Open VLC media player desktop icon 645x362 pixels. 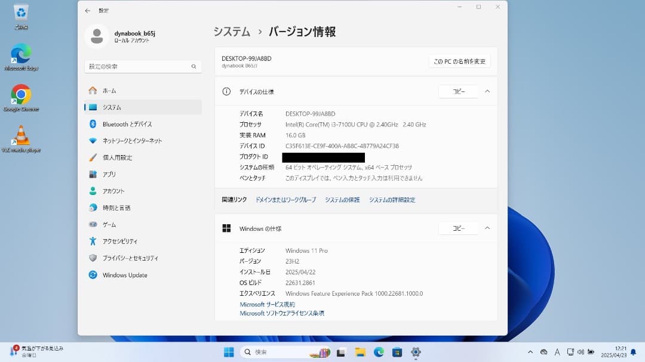tap(21, 136)
